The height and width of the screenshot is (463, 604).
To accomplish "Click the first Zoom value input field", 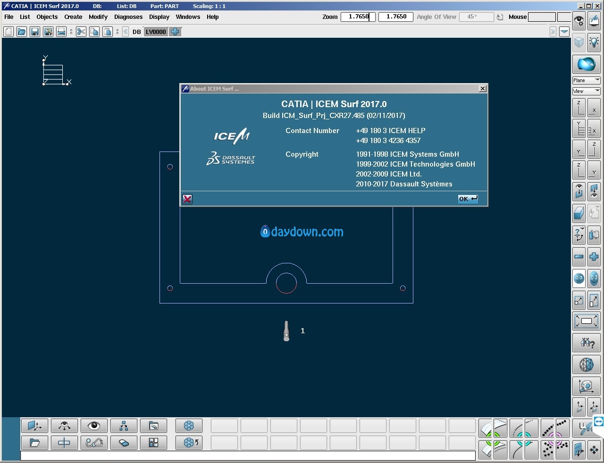I will (358, 17).
